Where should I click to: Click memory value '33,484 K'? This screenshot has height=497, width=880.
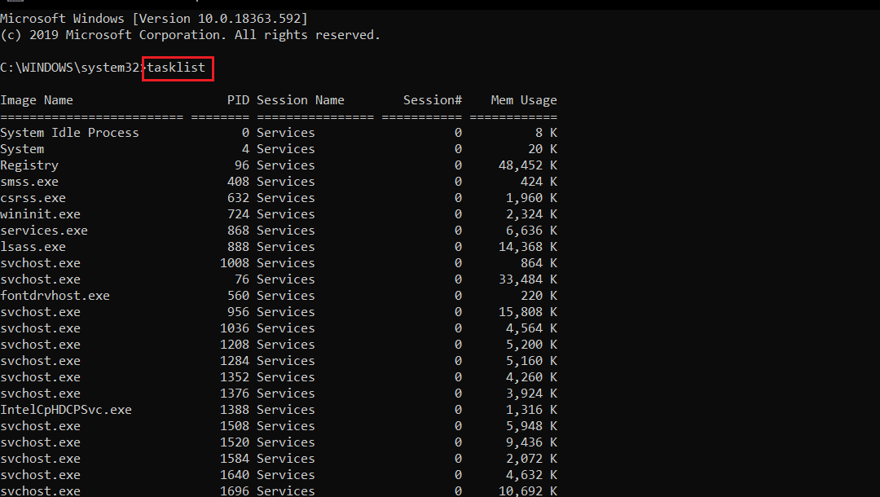click(x=527, y=279)
